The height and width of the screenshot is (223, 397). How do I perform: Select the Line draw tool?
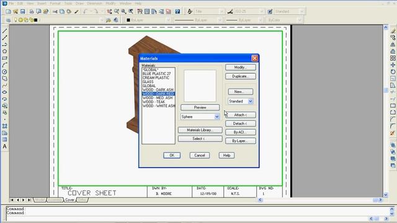4,31
